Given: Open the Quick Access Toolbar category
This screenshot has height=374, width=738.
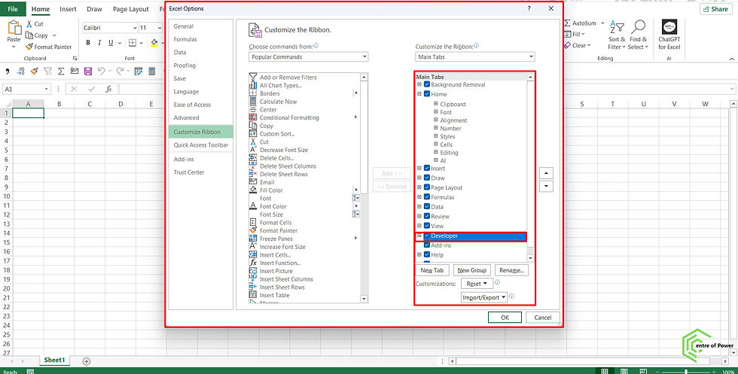Looking at the screenshot, I should point(200,145).
